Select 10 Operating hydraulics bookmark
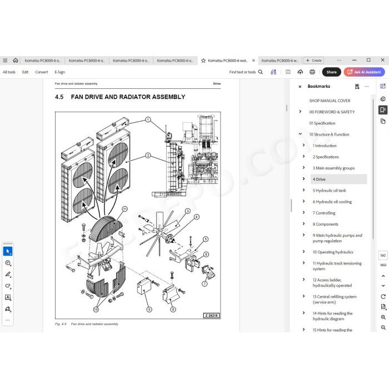This screenshot has width=389, height=389. point(333,252)
